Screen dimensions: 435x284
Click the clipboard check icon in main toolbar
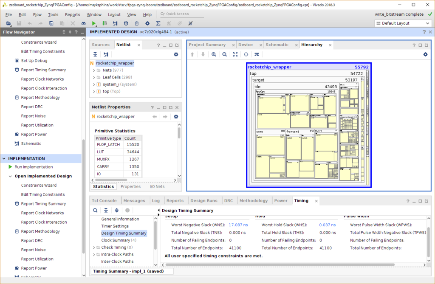136,23
